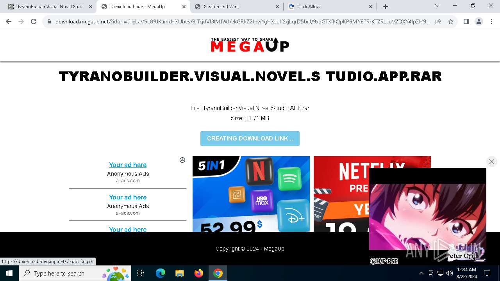The image size is (500, 281).
Task: Click the Size: 81.71 MB text
Action: (x=250, y=118)
